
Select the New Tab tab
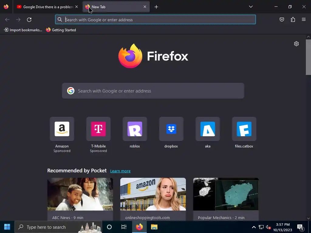click(x=116, y=7)
